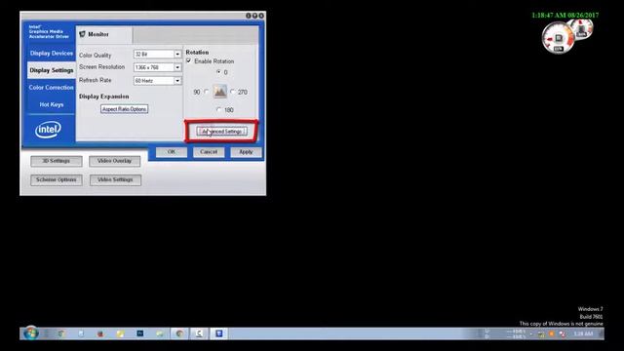Confirm the dialog with OK
Viewport: 624px width, 351px height.
[172, 152]
